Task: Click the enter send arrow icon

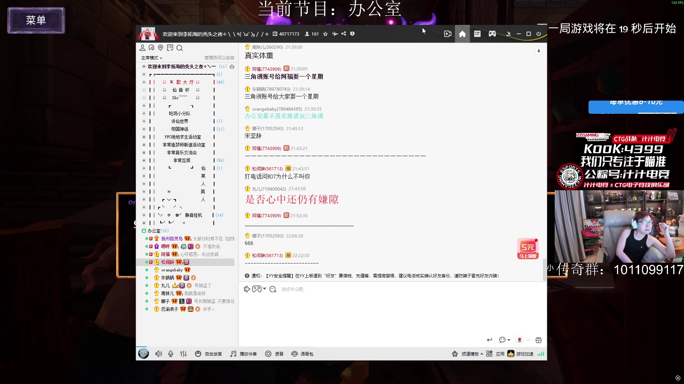Action: 489,340
